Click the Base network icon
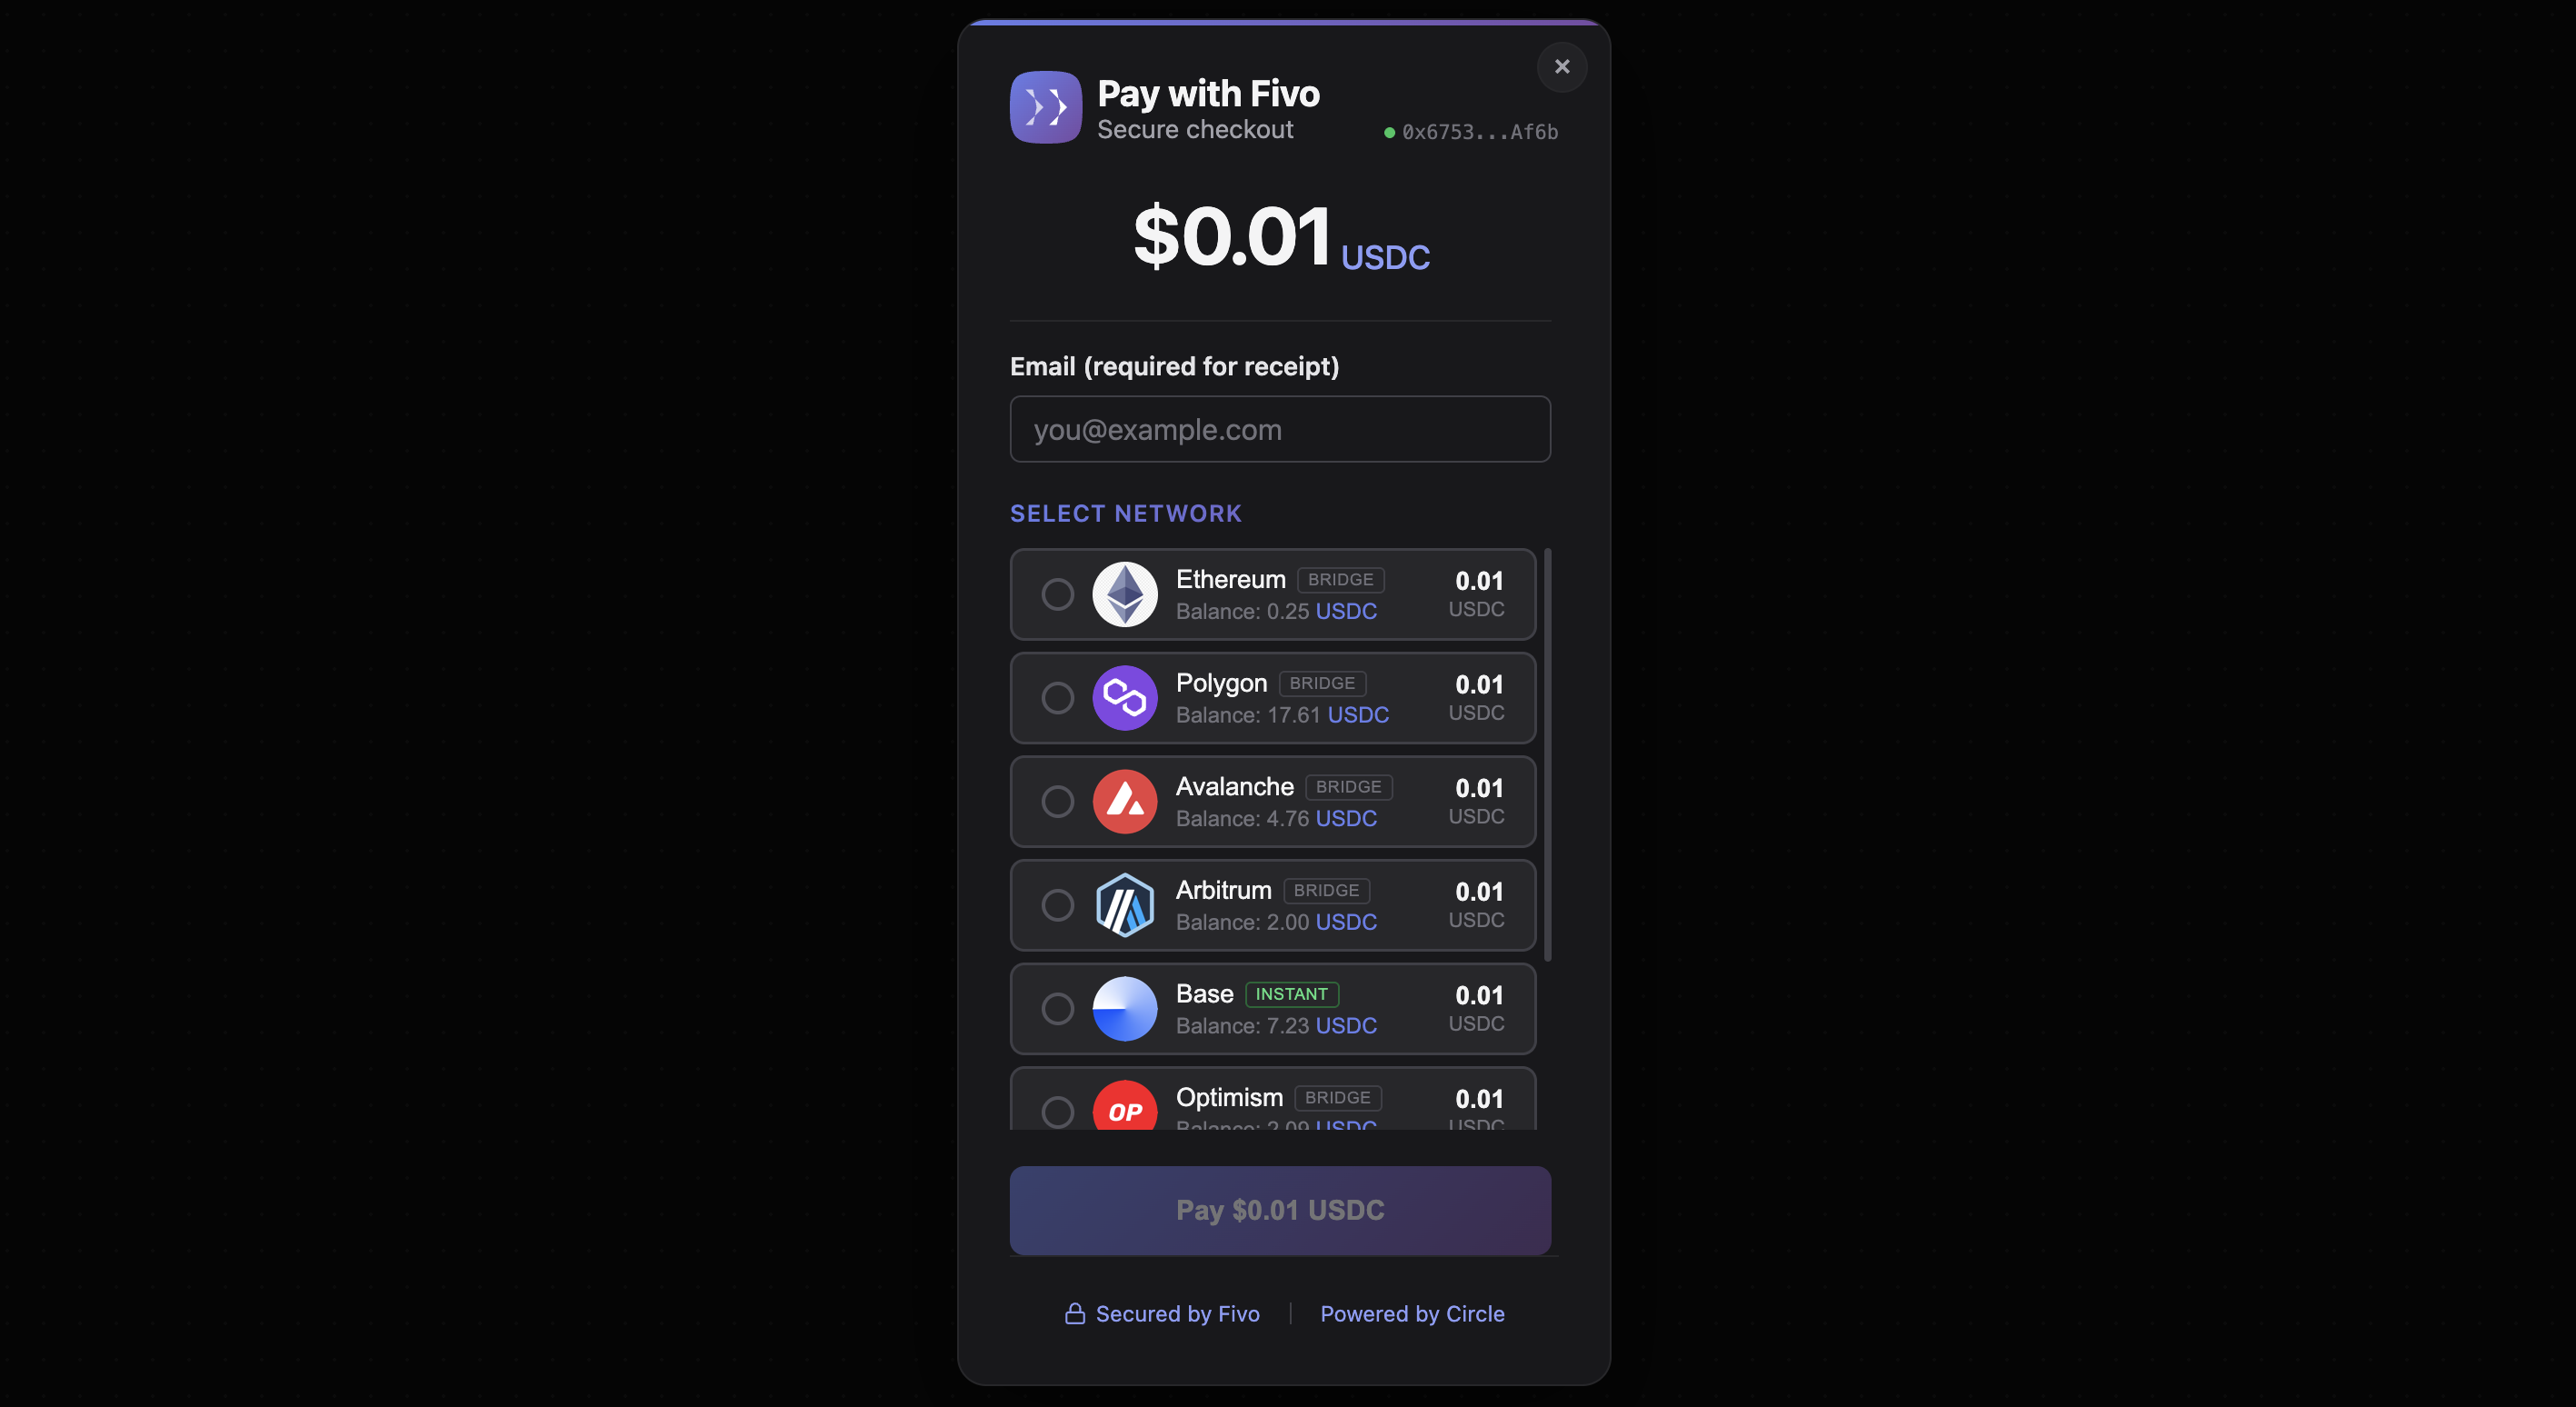2576x1407 pixels. [x=1125, y=1009]
